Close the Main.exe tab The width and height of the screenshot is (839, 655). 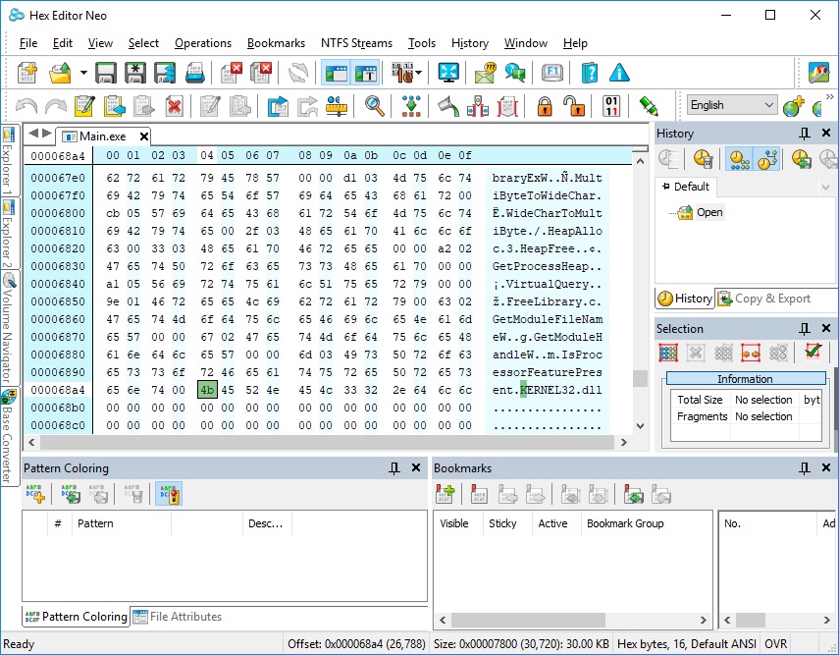tap(144, 136)
